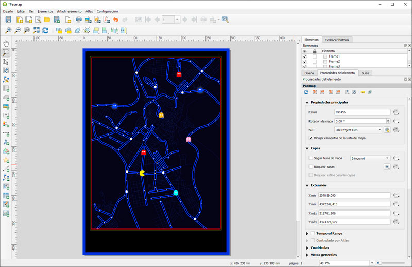Click data-defined override for Y máx
The width and height of the screenshot is (412, 267).
396,222
